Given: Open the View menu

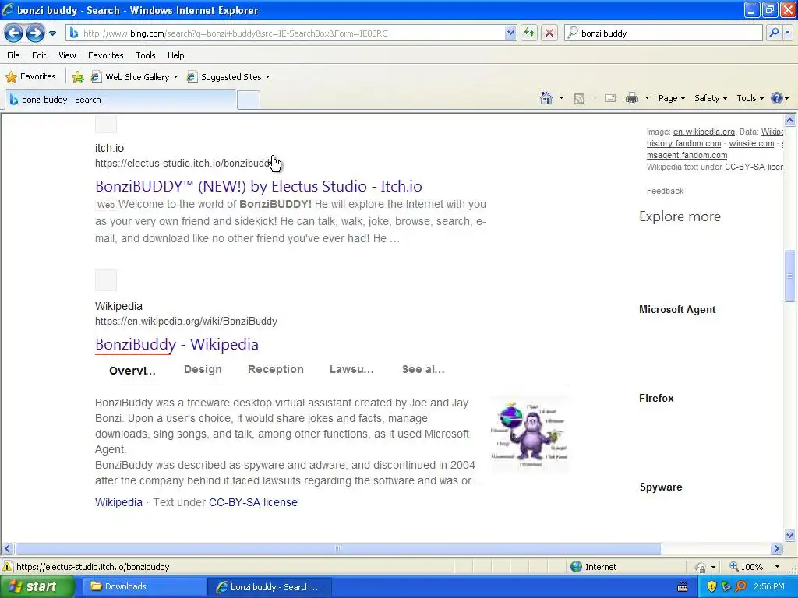Looking at the screenshot, I should click(67, 55).
